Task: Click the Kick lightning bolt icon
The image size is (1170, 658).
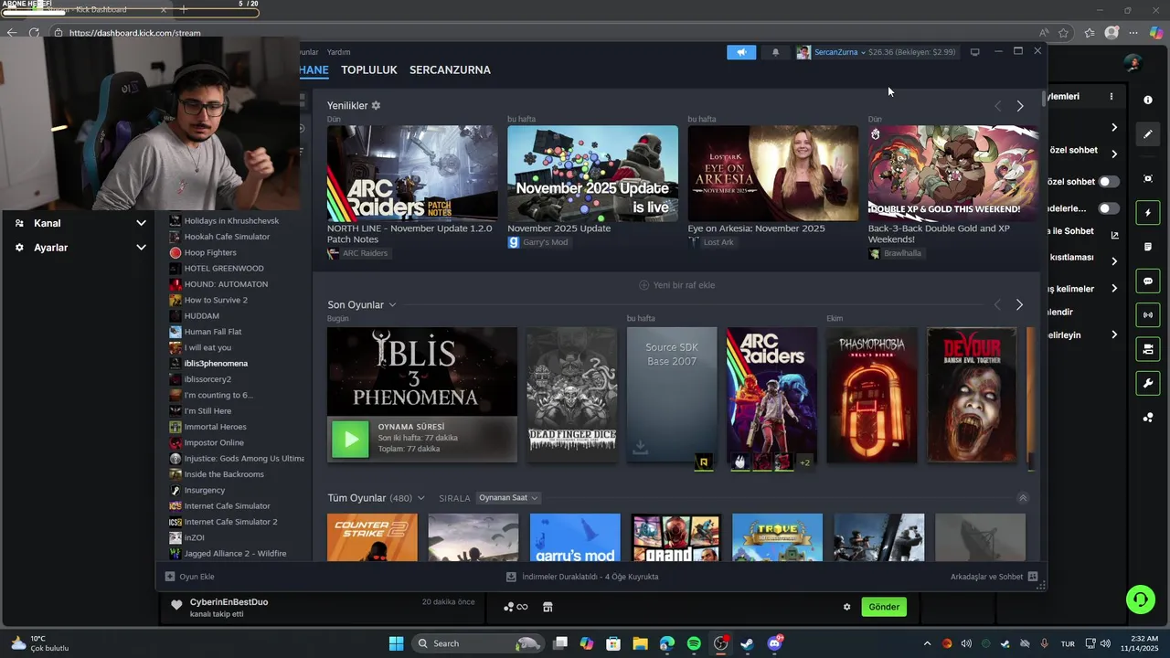Action: coord(1148,213)
